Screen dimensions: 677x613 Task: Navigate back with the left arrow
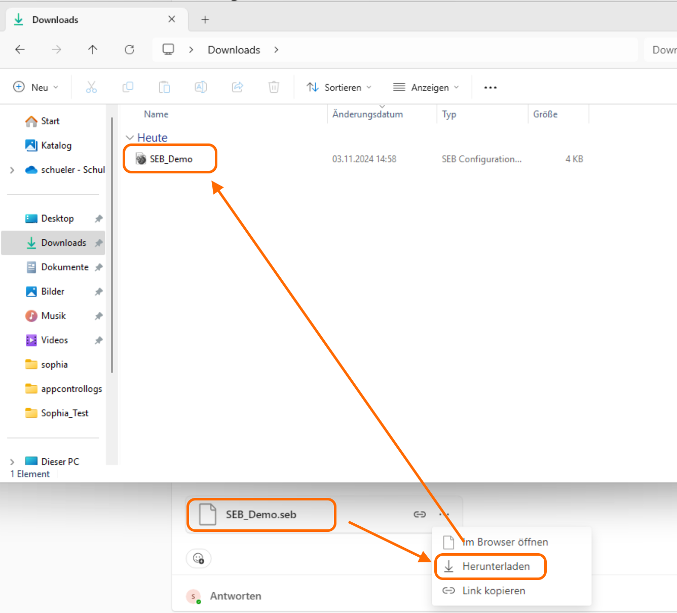click(20, 50)
